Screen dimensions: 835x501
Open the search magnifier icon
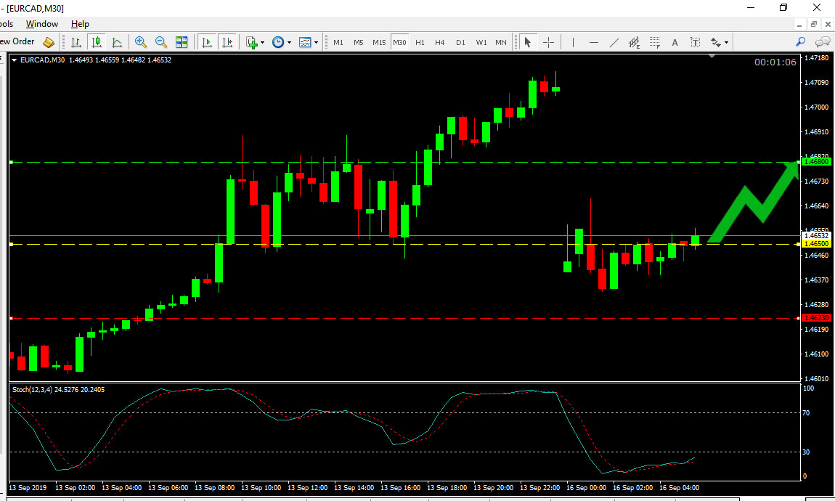(800, 41)
